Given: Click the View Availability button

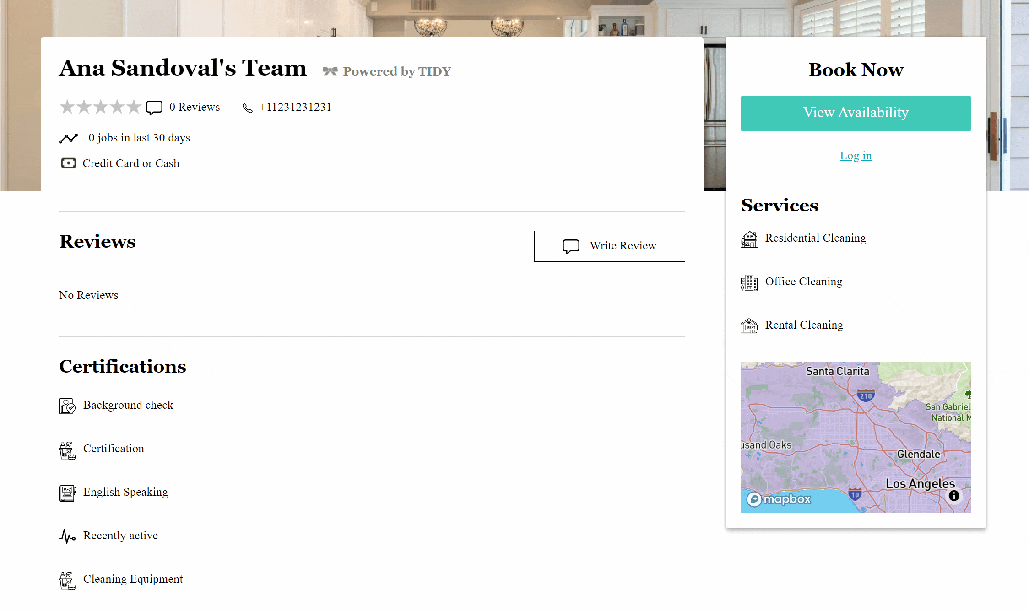Looking at the screenshot, I should tap(856, 113).
